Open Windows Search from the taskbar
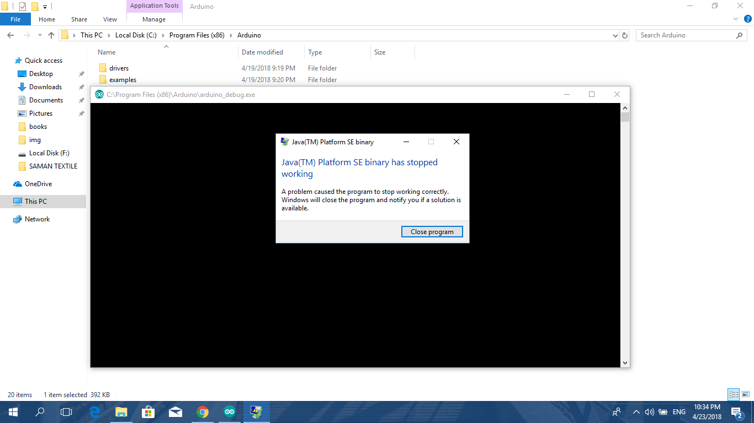This screenshot has height=423, width=754. pos(39,411)
